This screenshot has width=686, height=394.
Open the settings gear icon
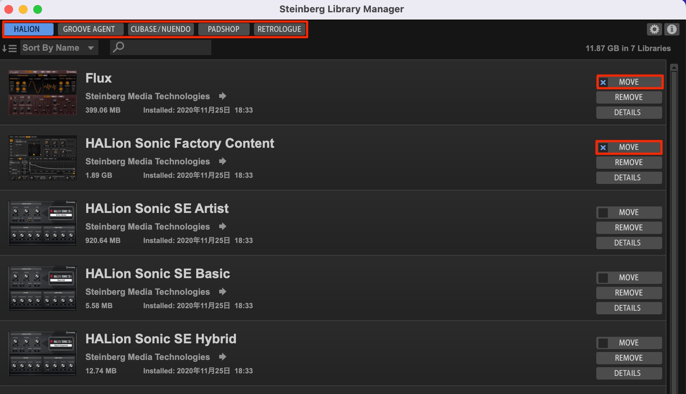click(x=654, y=29)
